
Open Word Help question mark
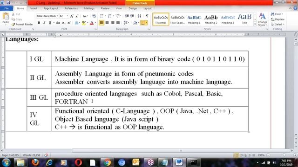[295, 8]
